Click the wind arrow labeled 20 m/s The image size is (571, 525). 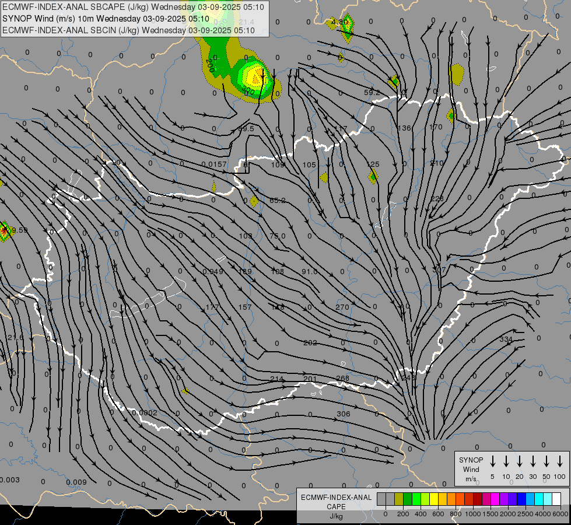pyautogui.click(x=520, y=461)
